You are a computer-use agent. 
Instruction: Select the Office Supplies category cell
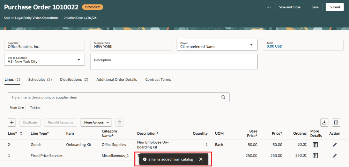[x=114, y=145]
